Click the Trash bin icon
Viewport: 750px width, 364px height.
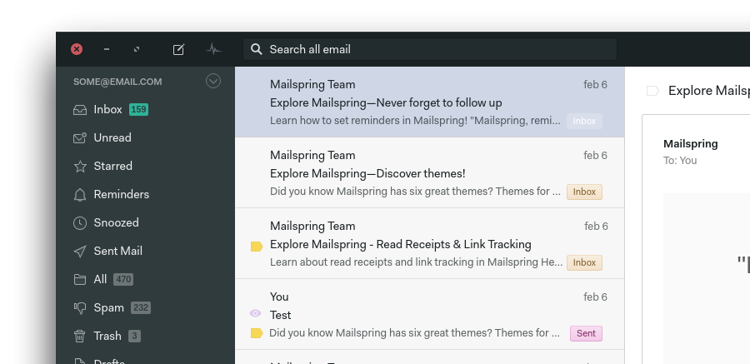[80, 337]
